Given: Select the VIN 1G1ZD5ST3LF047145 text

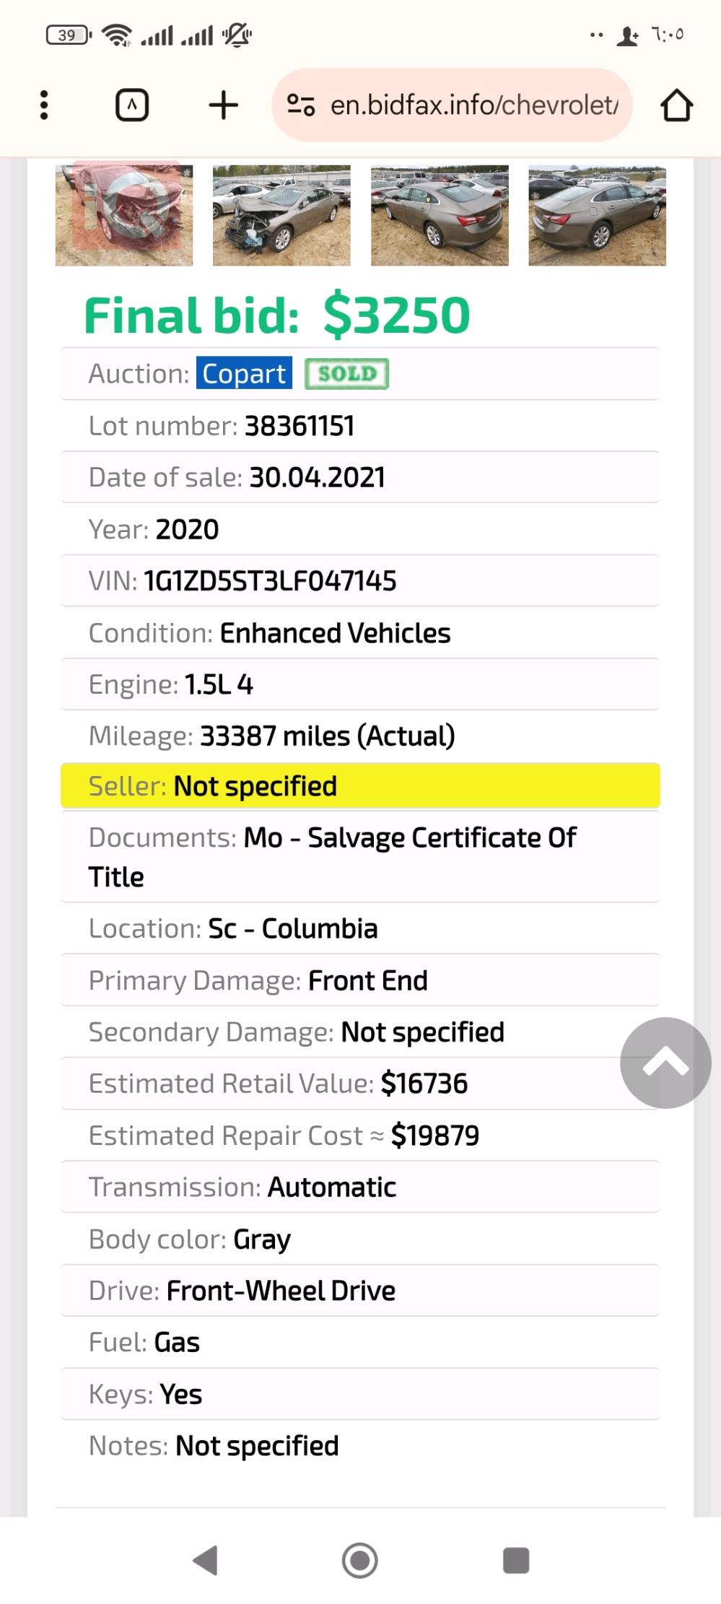Looking at the screenshot, I should pyautogui.click(x=270, y=581).
